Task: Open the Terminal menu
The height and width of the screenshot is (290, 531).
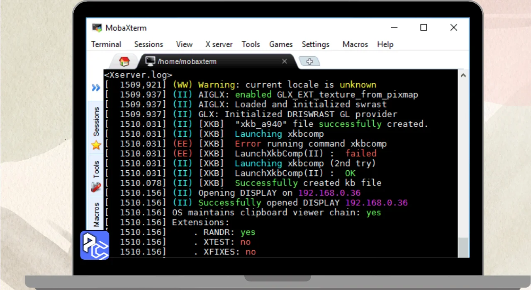Action: point(106,44)
